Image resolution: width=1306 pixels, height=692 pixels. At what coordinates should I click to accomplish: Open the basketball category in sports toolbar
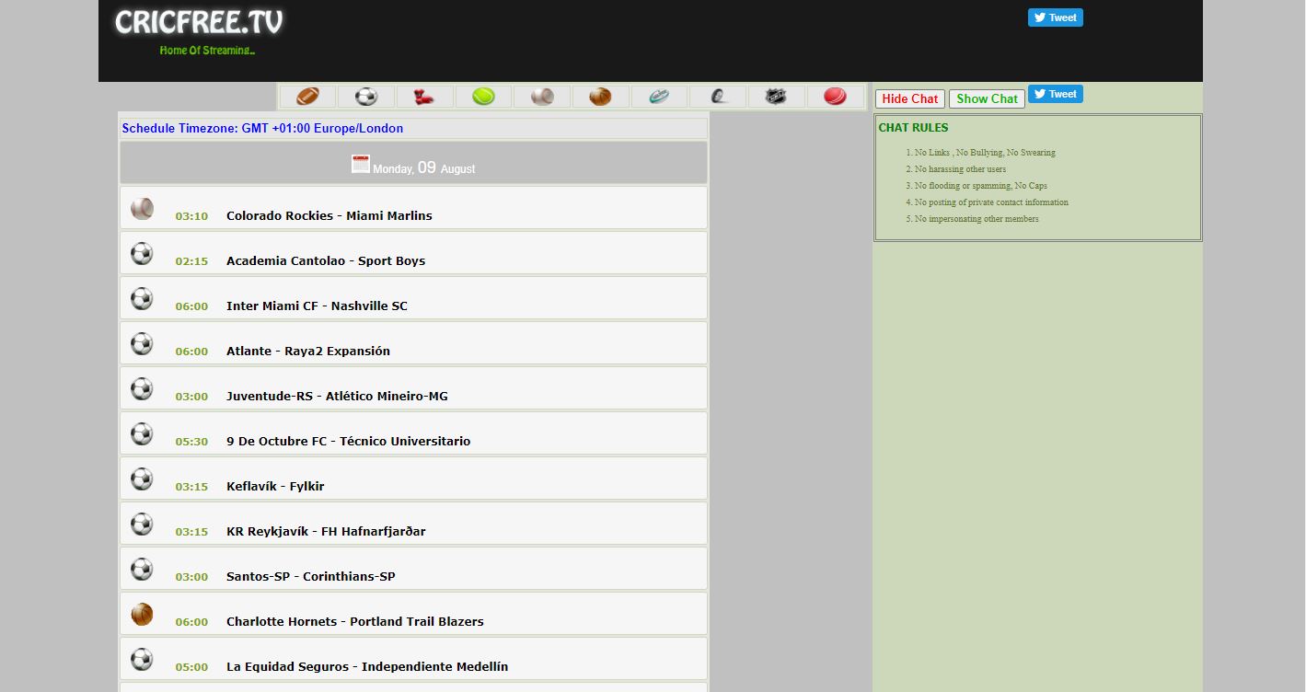click(x=601, y=97)
